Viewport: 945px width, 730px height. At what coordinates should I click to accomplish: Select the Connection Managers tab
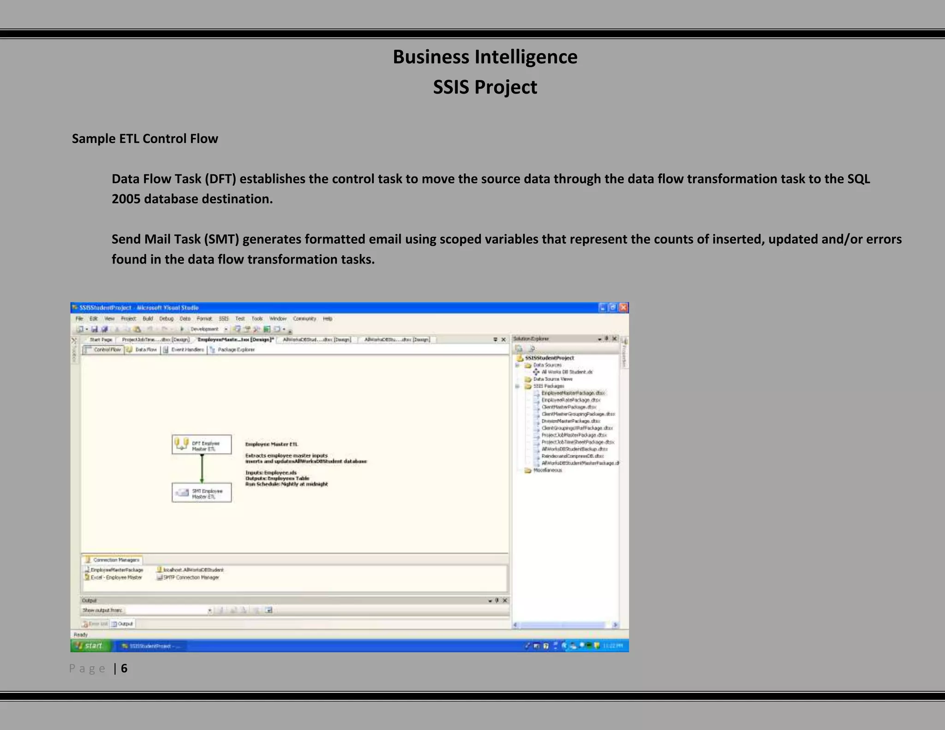[x=113, y=560]
